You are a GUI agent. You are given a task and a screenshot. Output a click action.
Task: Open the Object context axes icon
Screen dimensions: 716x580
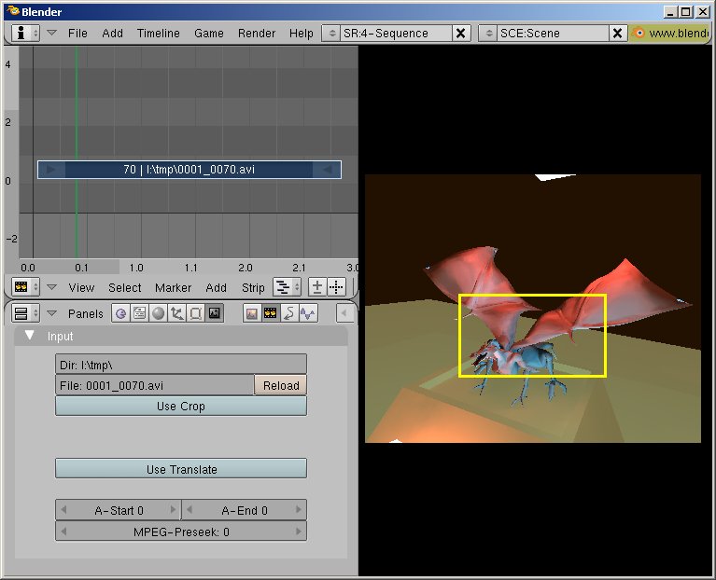[x=177, y=313]
